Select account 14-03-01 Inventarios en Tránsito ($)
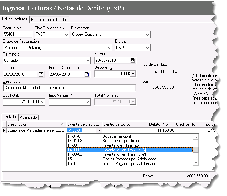227x196 pixels. [130, 150]
